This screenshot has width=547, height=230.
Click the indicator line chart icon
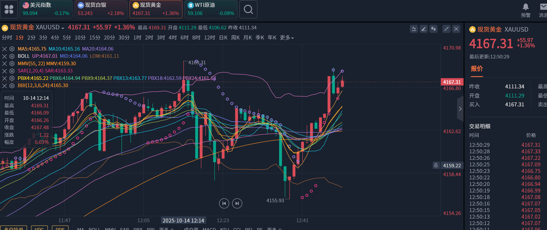click(x=414, y=29)
